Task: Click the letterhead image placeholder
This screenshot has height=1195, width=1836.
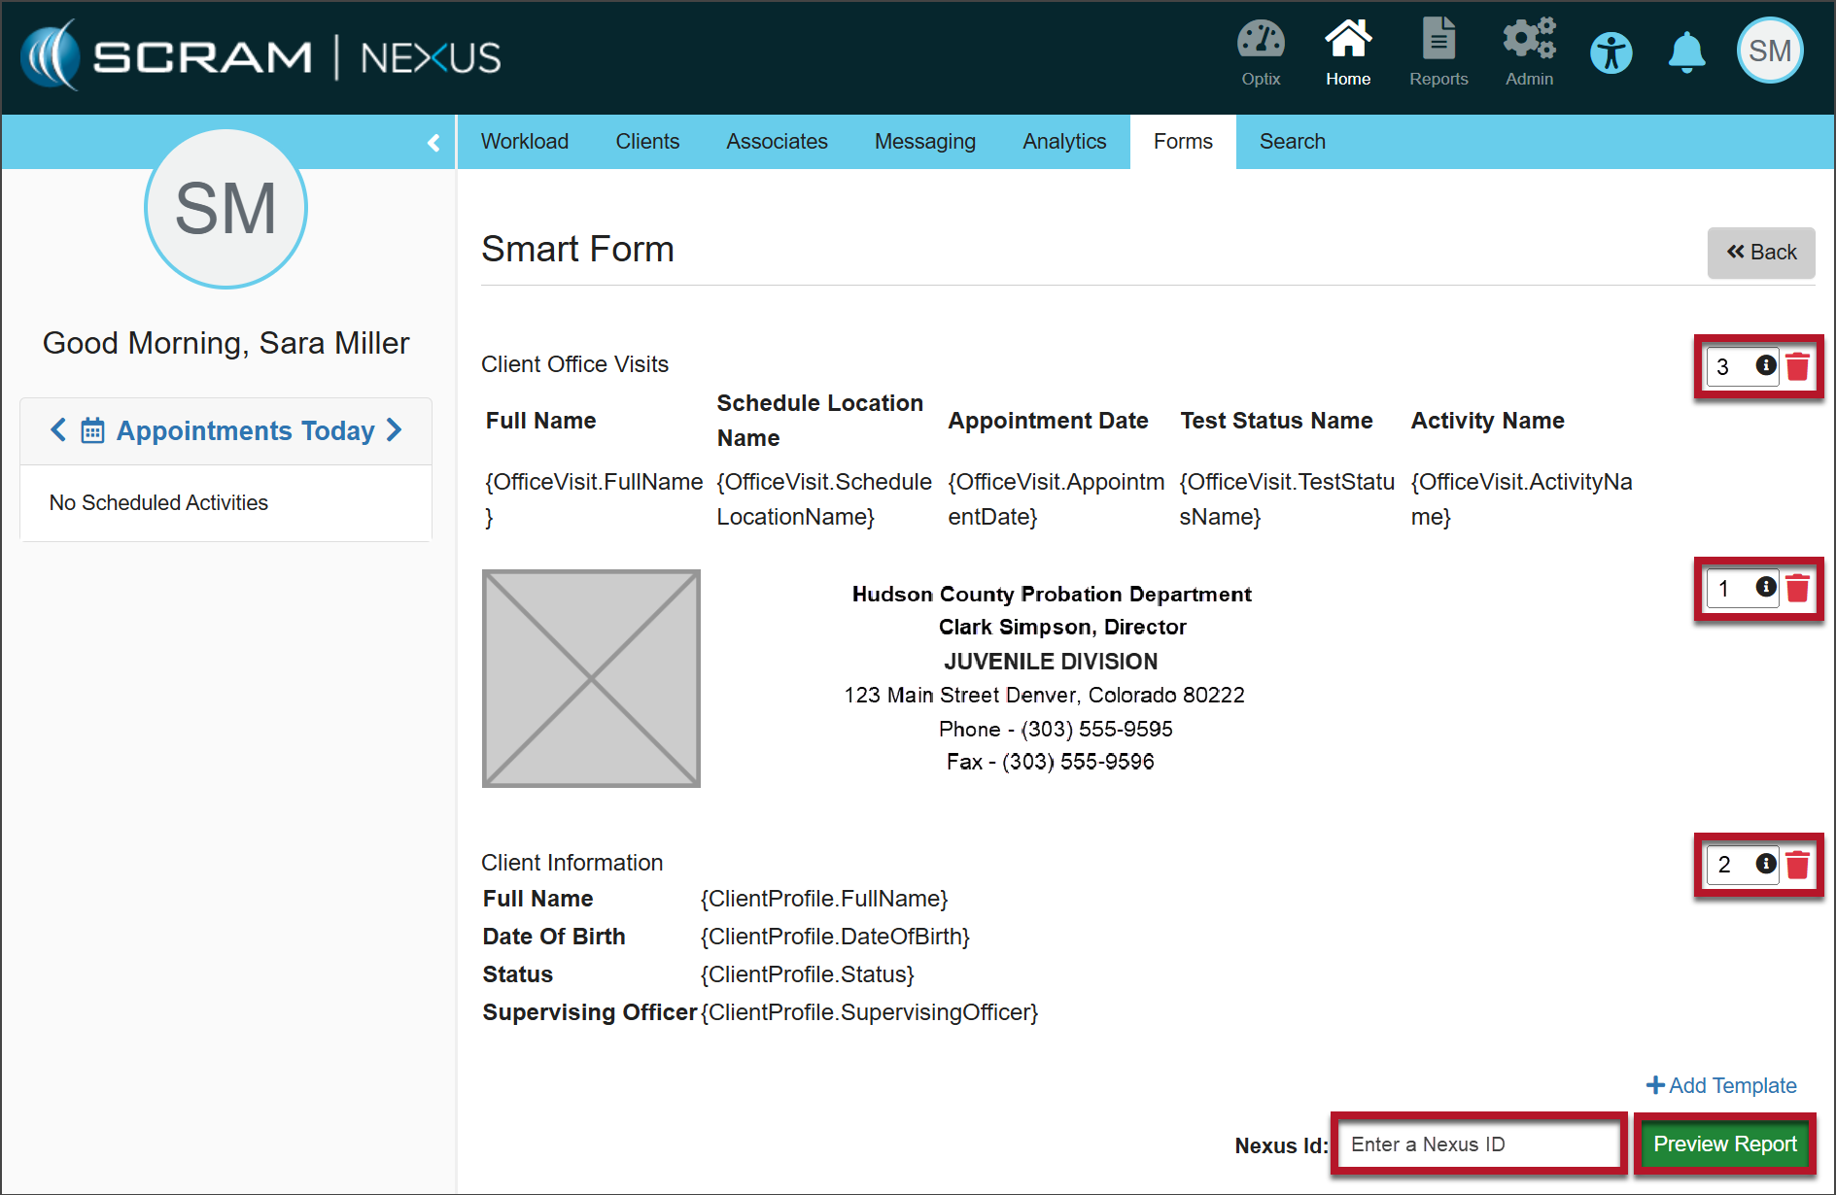Action: point(591,678)
